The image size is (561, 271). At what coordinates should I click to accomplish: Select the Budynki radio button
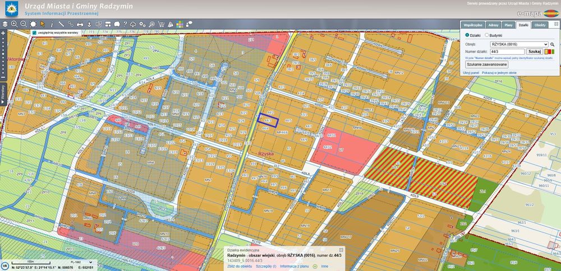(x=486, y=35)
